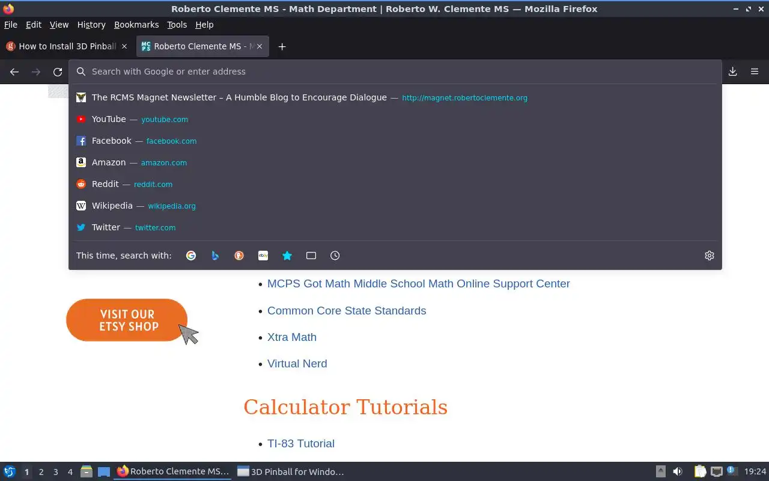This screenshot has width=769, height=481.
Task: Switch to the 3D Pinball for Windows taskbar window
Action: 291,472
